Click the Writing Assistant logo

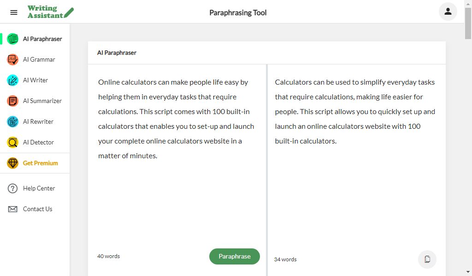[50, 12]
